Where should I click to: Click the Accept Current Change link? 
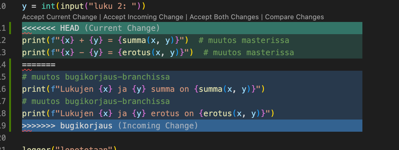click(x=59, y=17)
